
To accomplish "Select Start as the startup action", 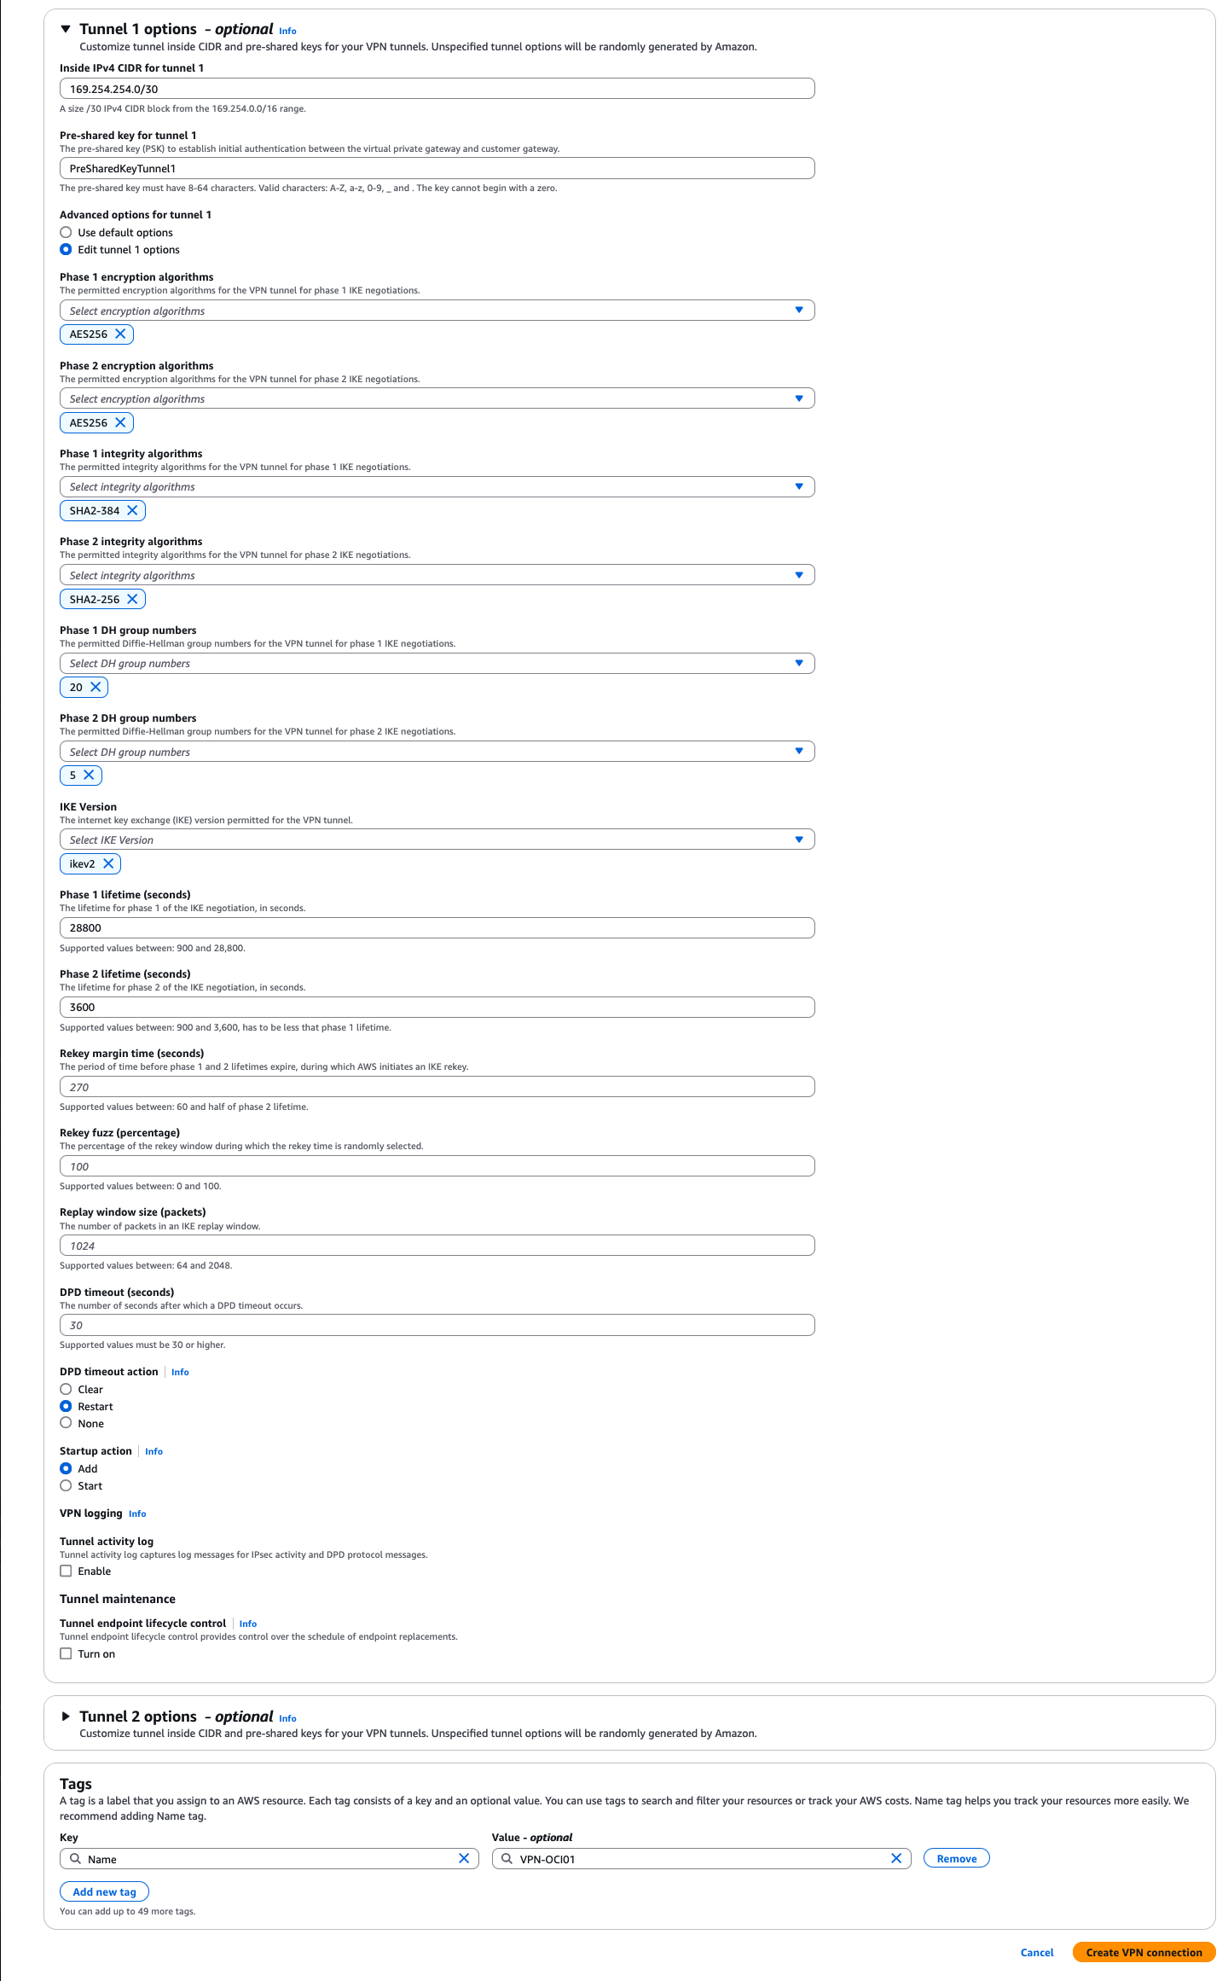I will 67,1485.
